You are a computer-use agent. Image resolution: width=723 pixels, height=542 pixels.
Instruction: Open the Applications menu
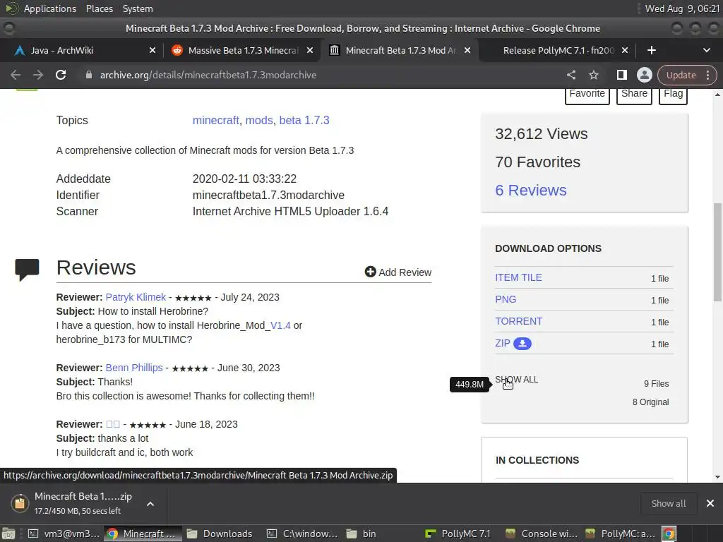click(x=50, y=8)
